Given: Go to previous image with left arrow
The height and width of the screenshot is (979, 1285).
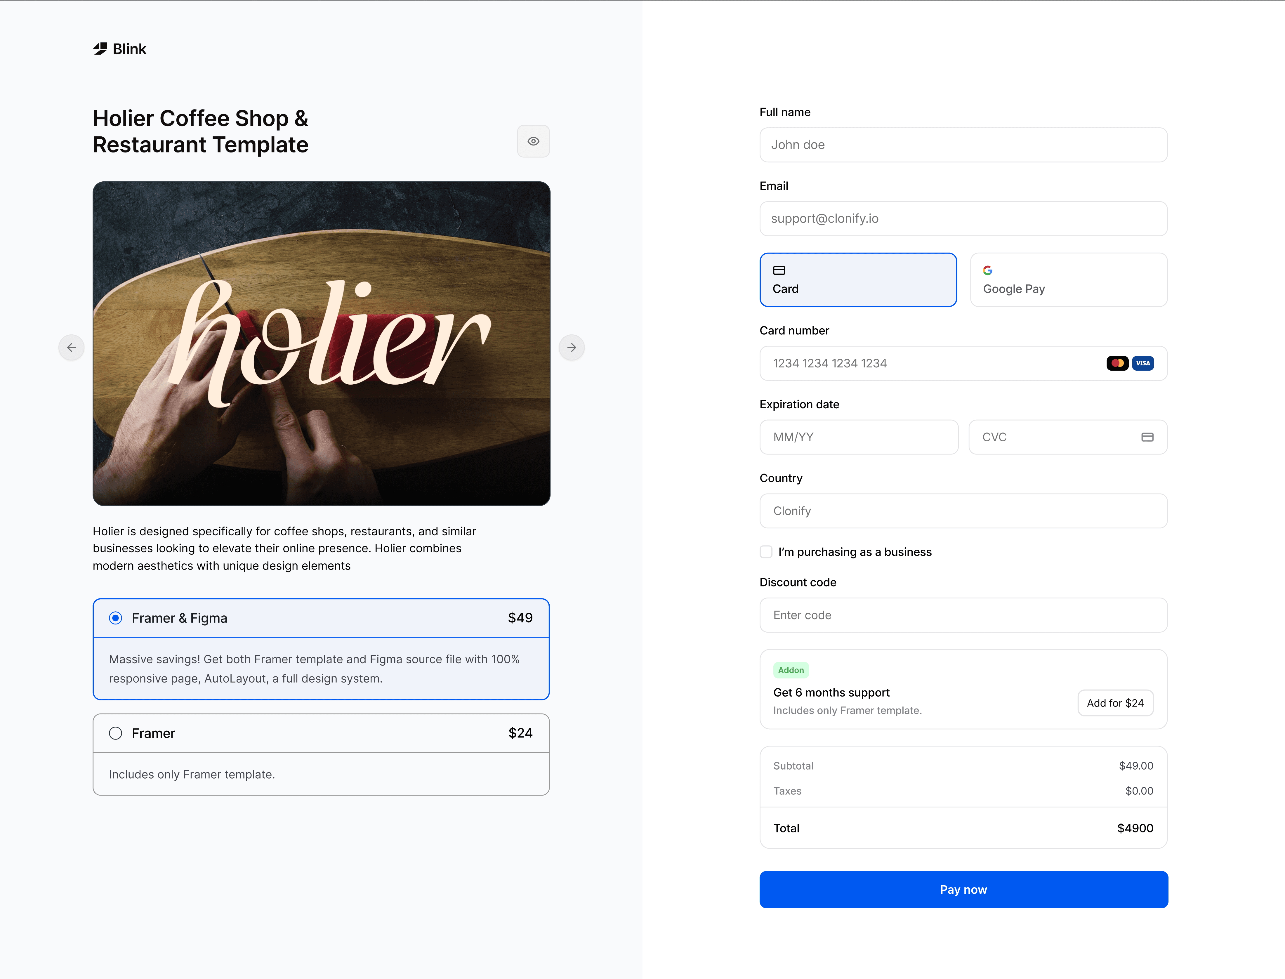Looking at the screenshot, I should tap(72, 347).
